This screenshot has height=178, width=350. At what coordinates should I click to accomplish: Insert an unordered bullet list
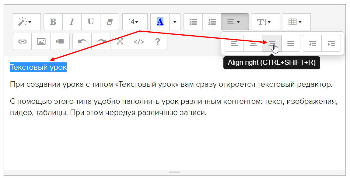[193, 22]
